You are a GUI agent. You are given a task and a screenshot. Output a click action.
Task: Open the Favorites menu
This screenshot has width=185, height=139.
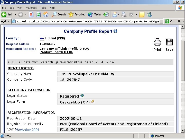click(x=31, y=8)
